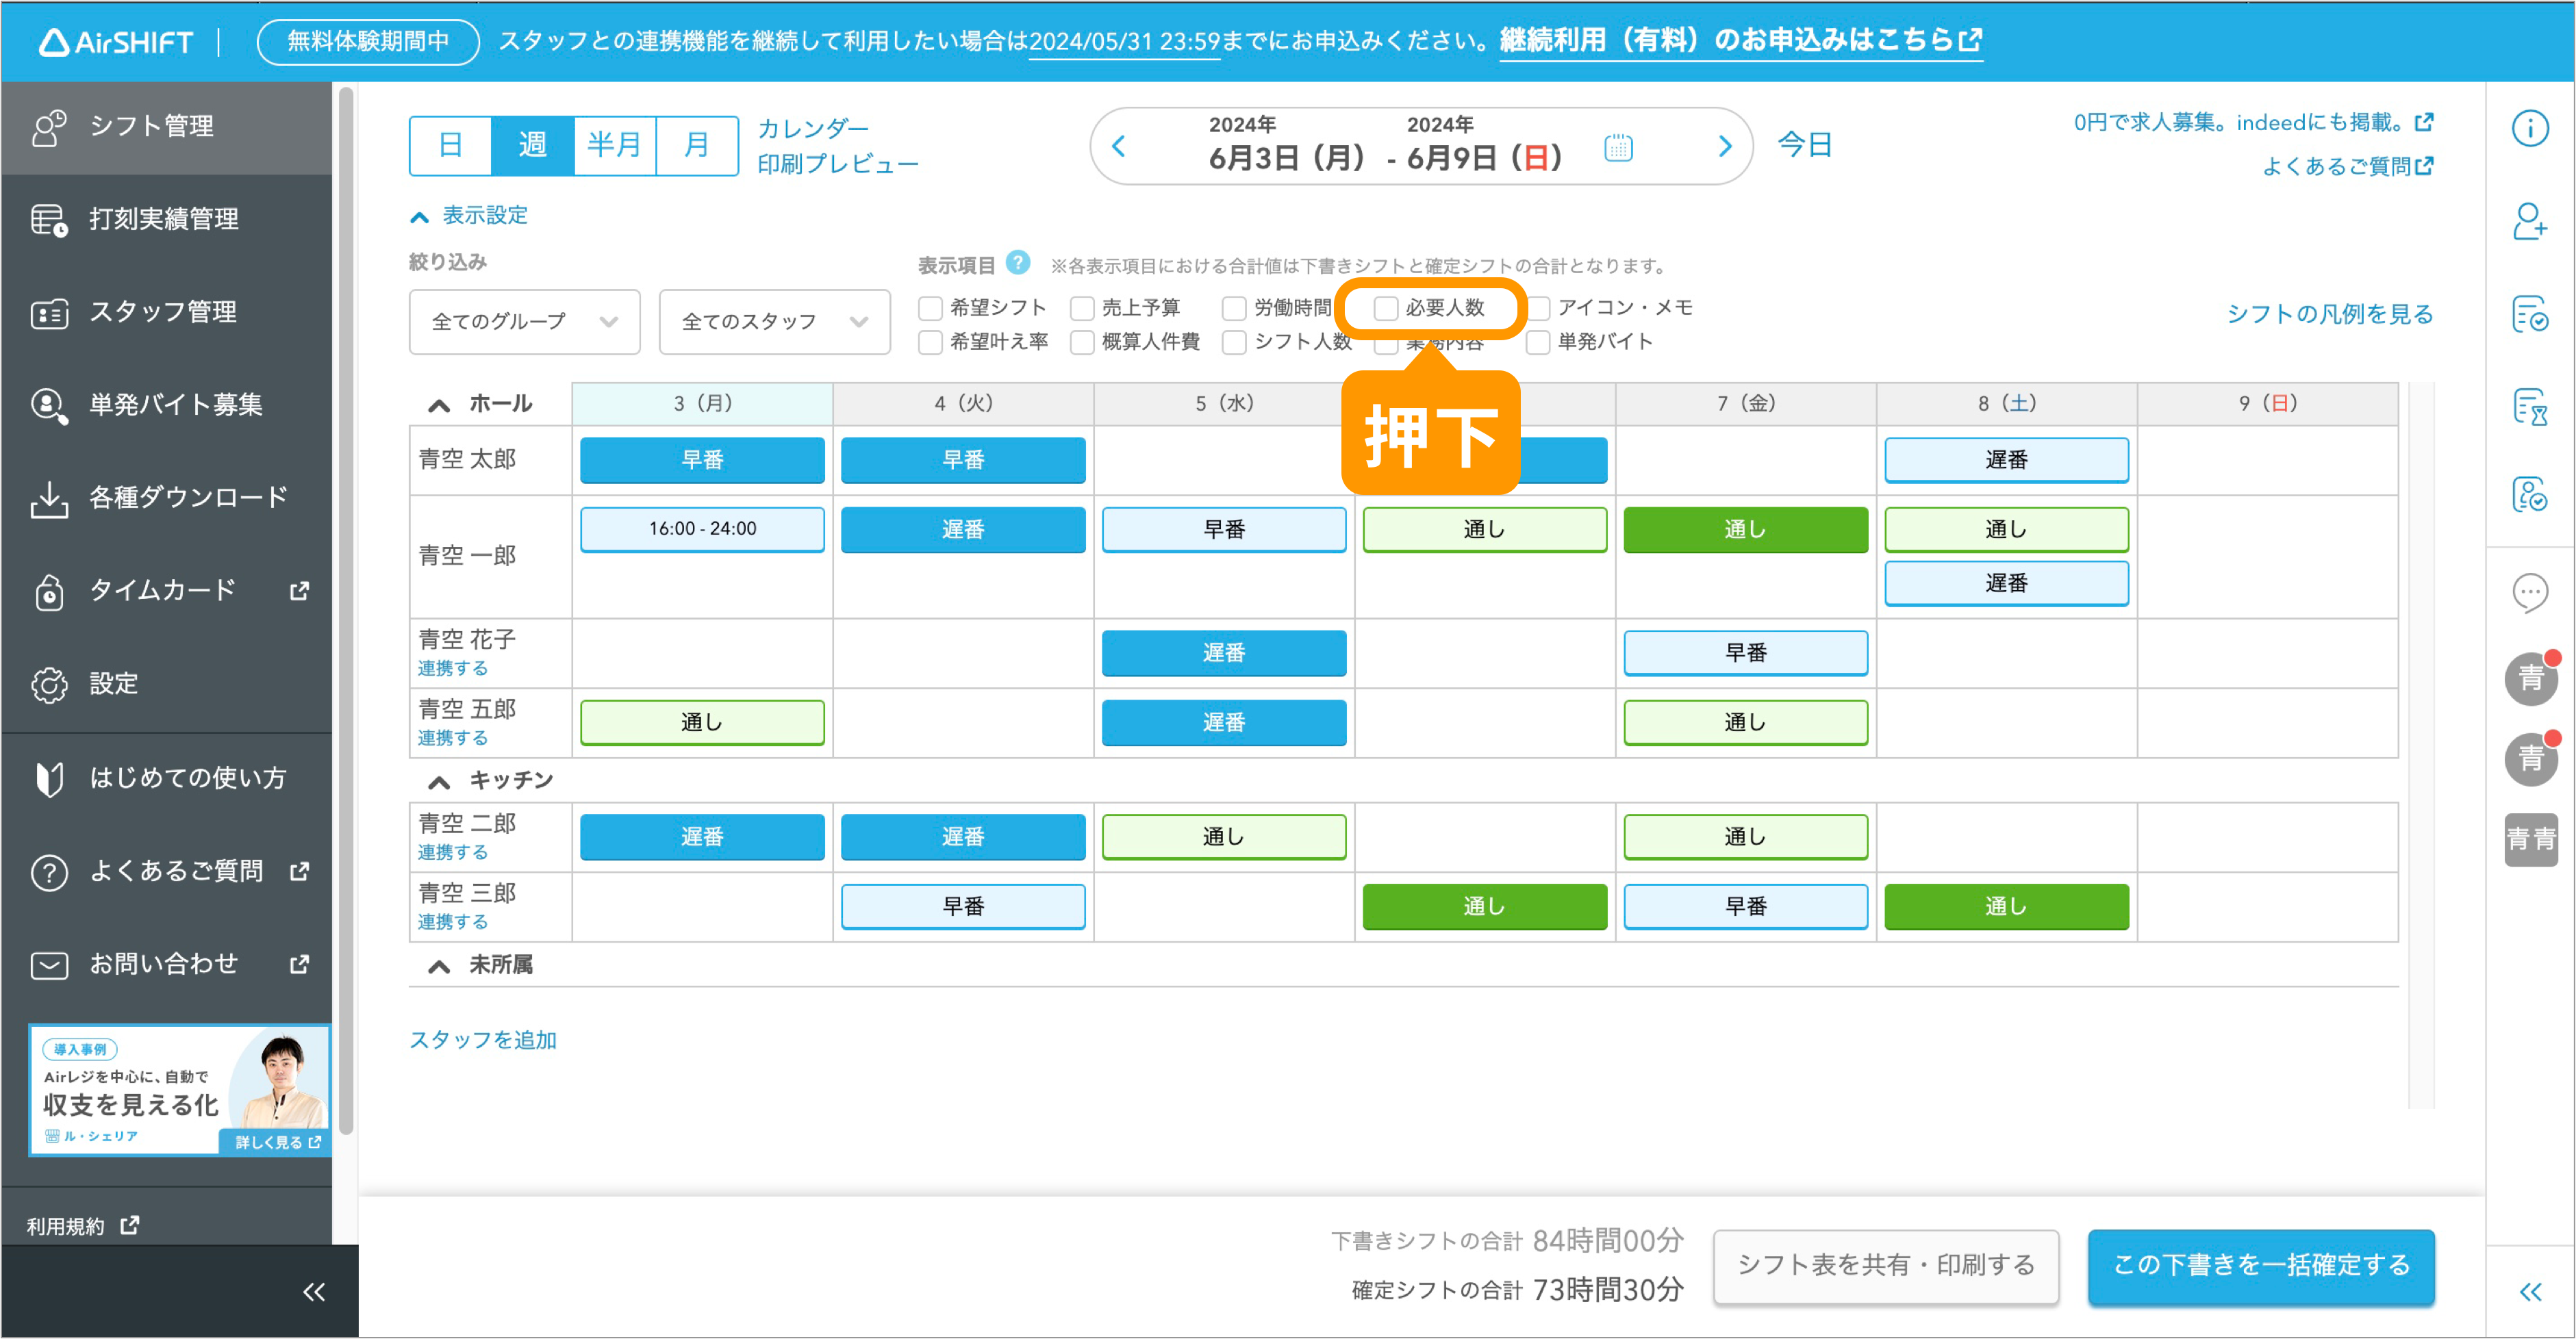
Task: Click the add staff person icon
Action: (x=2529, y=221)
